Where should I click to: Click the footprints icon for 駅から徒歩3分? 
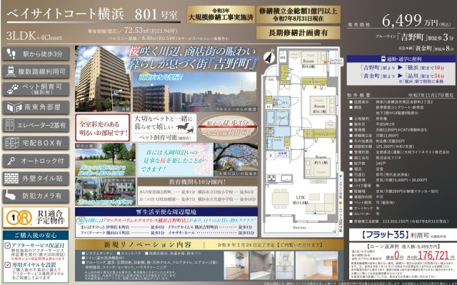pos(11,54)
